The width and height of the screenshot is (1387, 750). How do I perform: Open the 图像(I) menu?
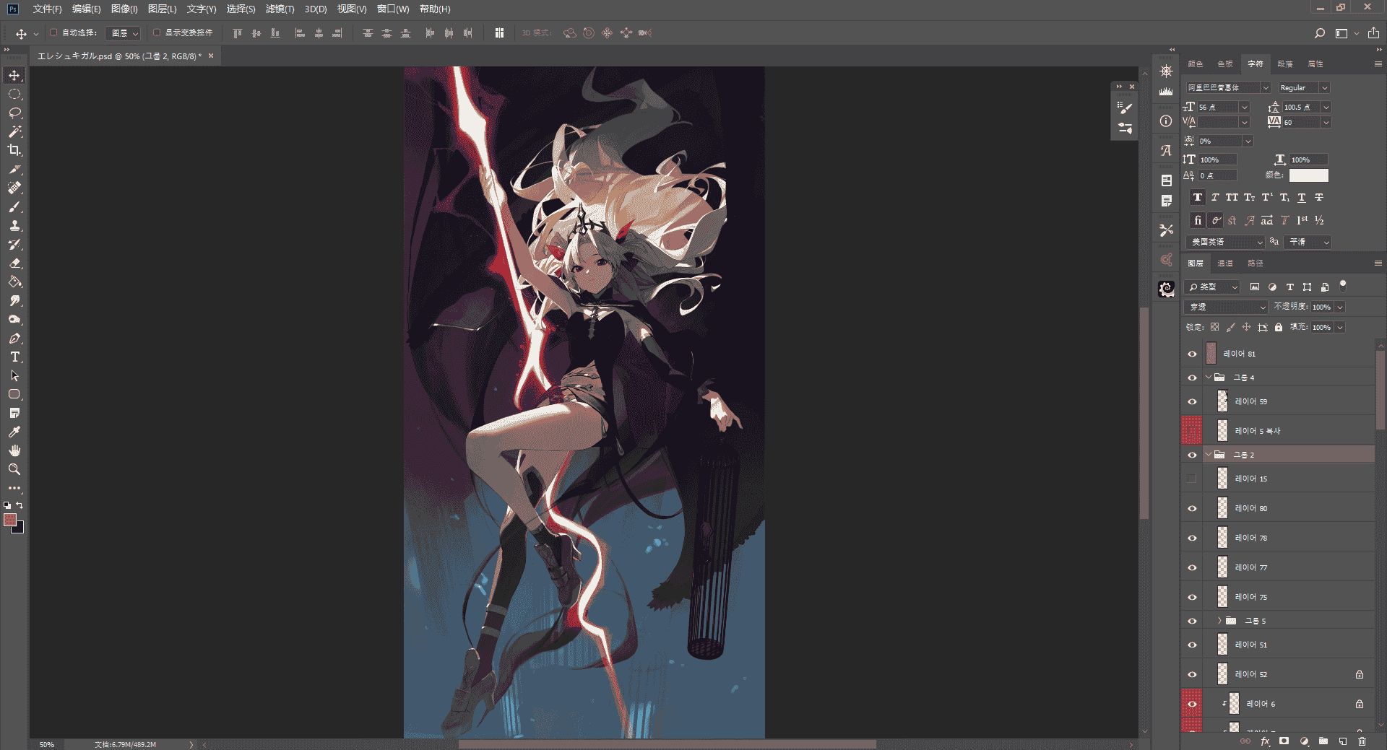point(124,9)
